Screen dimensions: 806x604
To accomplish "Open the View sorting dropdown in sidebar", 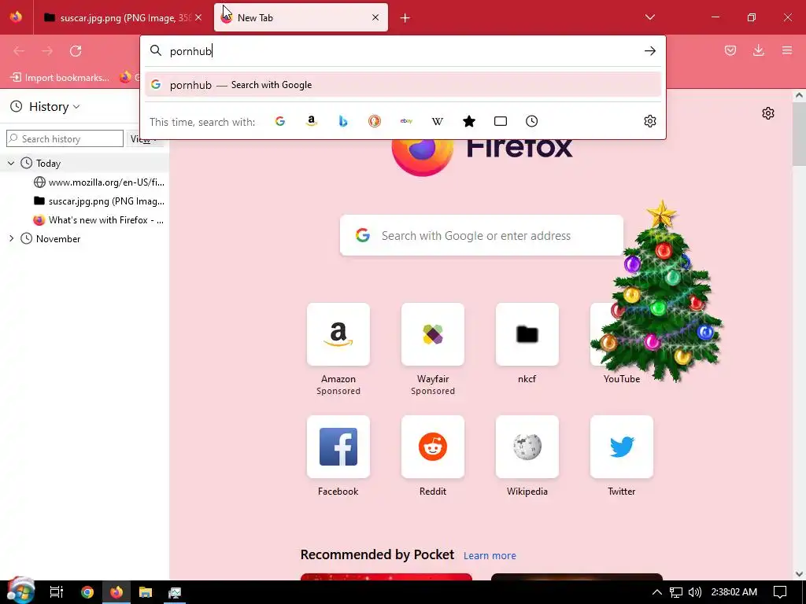I will coord(144,138).
